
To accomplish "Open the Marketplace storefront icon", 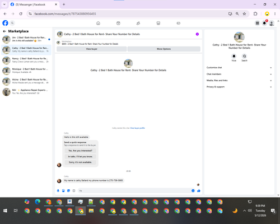I will pyautogui.click(x=158, y=23).
